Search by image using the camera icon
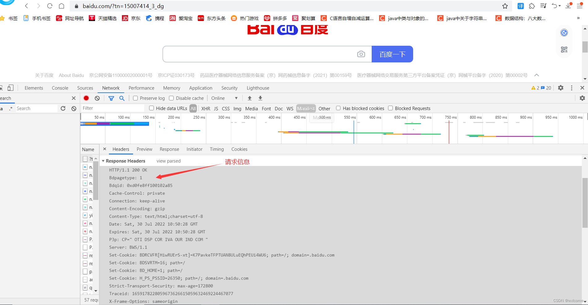Image resolution: width=588 pixels, height=305 pixels. pyautogui.click(x=361, y=54)
